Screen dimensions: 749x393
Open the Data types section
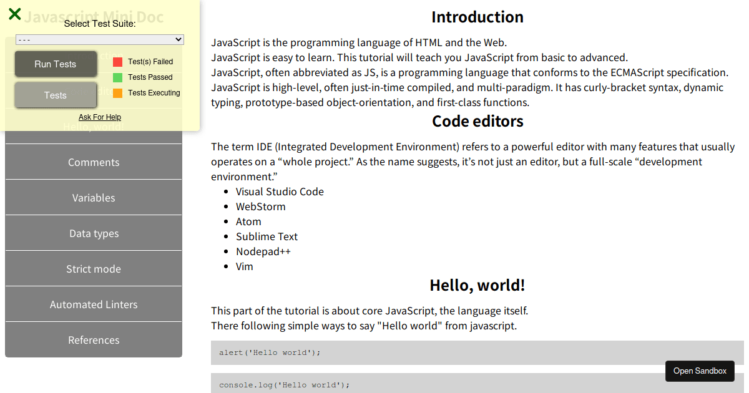(93, 233)
